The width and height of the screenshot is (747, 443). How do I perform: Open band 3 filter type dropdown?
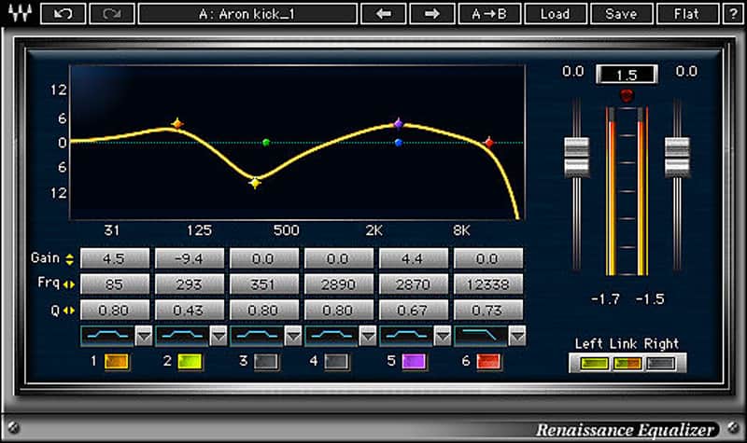tap(293, 336)
